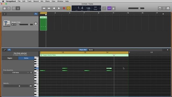Open the Apple Loops browser button
This screenshot has height=97, width=172.
[164, 8]
